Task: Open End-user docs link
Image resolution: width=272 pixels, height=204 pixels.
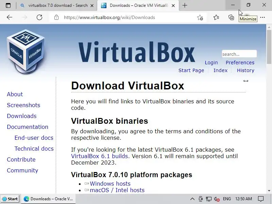Action: (34, 138)
